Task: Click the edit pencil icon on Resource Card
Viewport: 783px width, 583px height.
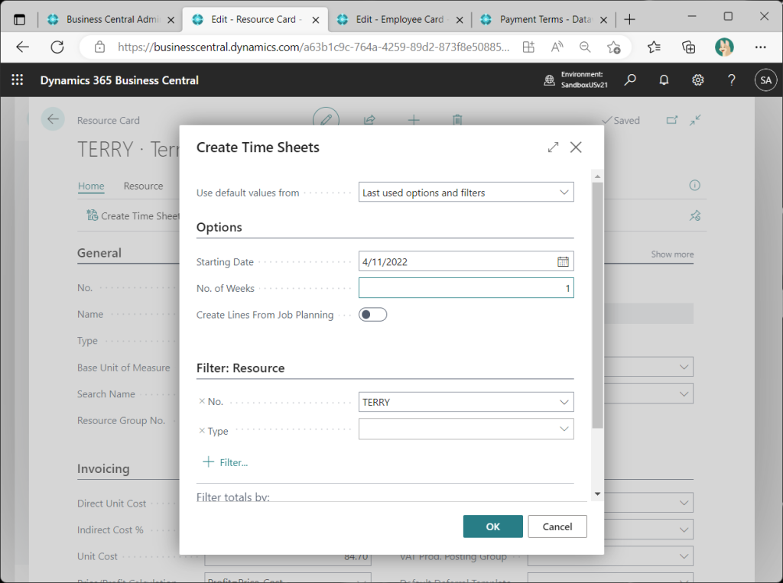Action: (326, 118)
